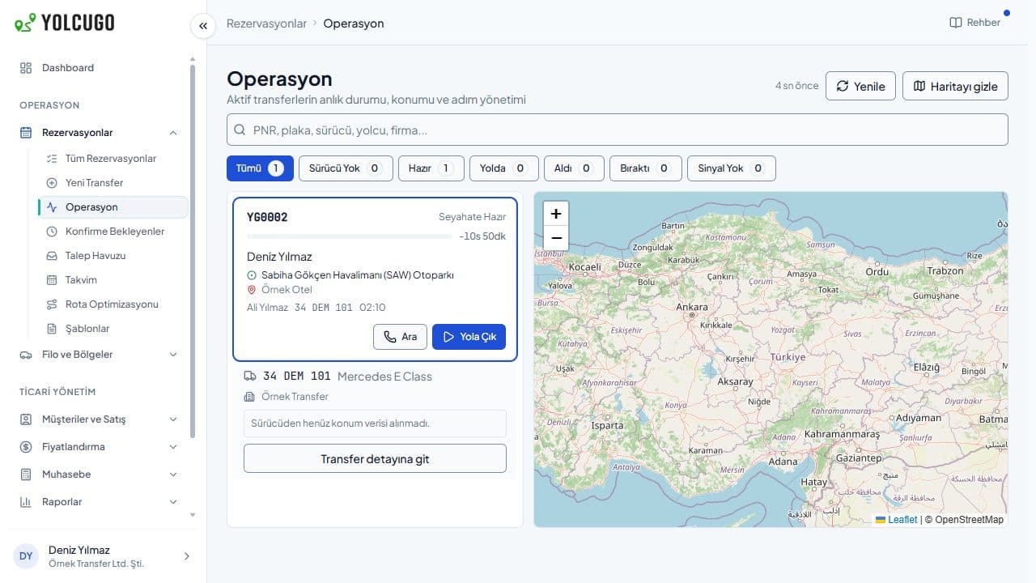Screen dimensions: 1036x583
Task: Filter by Hazır status
Action: [431, 168]
